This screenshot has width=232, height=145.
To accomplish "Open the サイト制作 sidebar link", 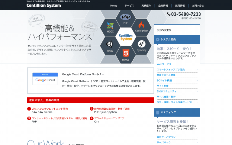I will pos(163,86).
